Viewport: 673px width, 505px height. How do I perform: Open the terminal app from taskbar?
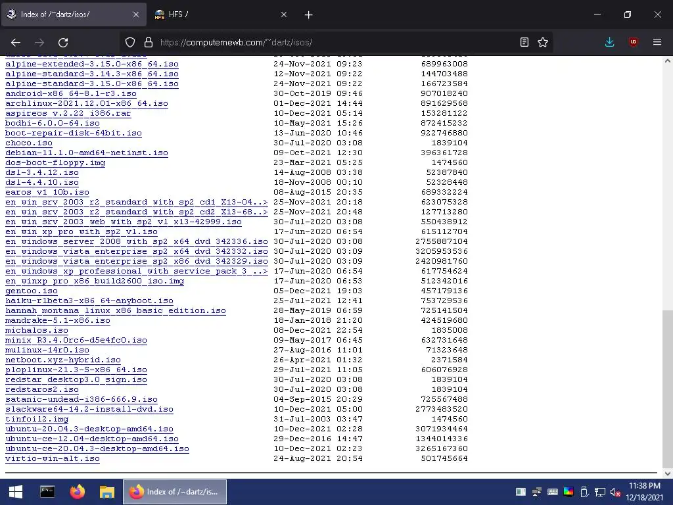click(47, 492)
